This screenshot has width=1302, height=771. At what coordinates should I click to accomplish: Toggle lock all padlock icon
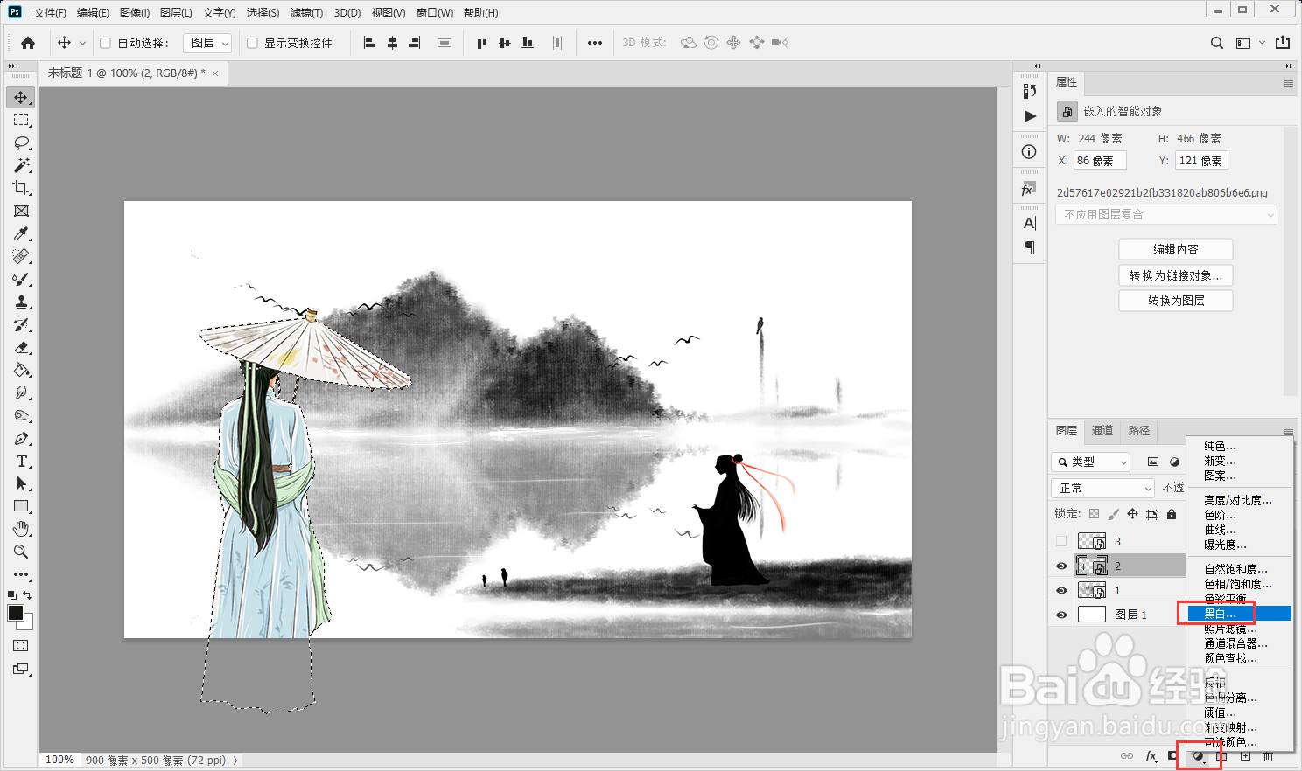[x=1172, y=514]
